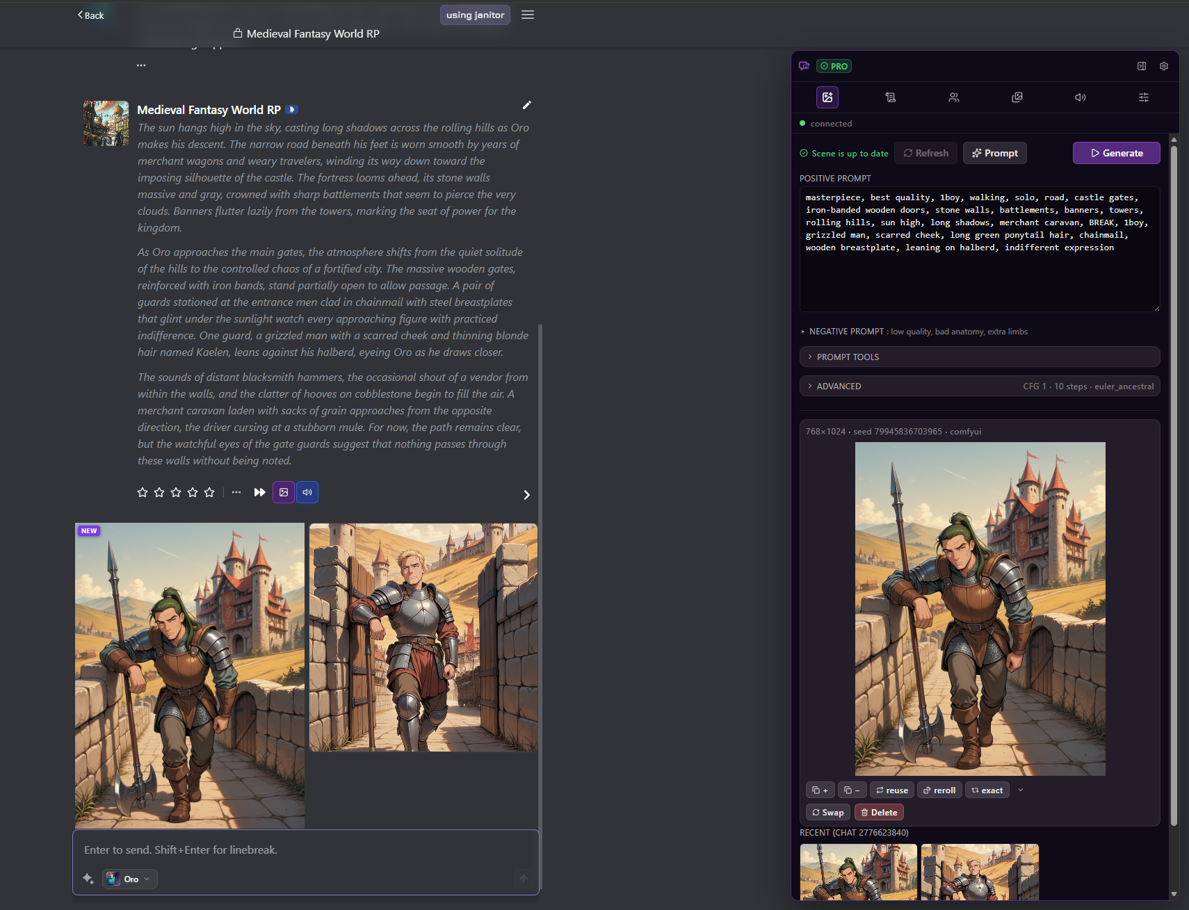Screen dimensions: 1189x910
Task: Go back using the Back link
Action: point(90,15)
